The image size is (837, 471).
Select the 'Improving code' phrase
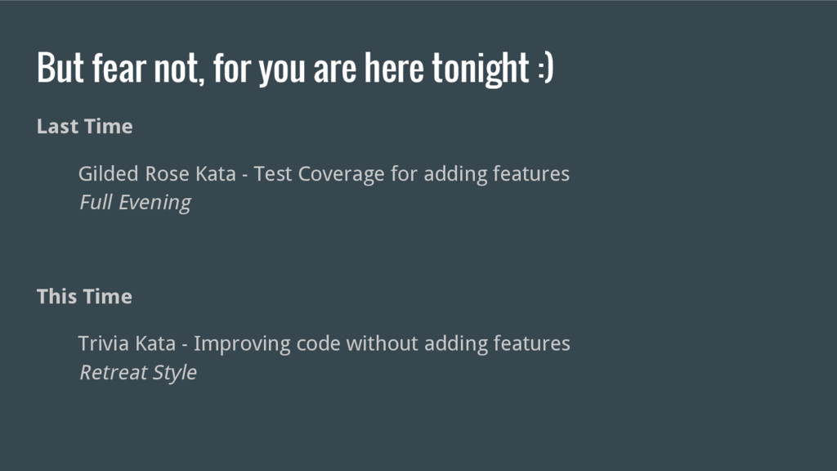267,343
